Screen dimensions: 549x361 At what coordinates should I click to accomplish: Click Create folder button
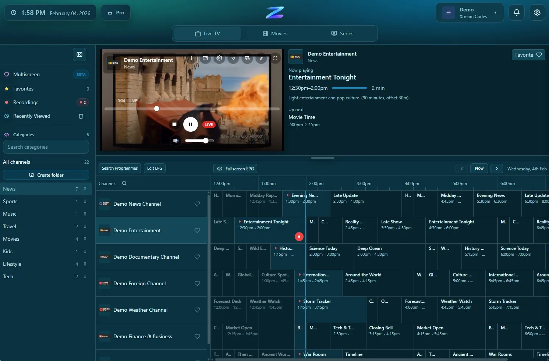click(x=46, y=175)
